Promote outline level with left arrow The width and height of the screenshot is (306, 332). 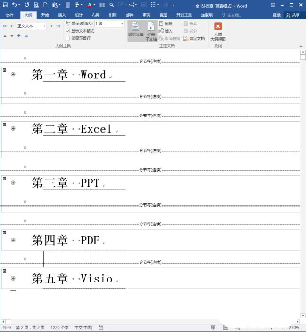pyautogui.click(x=12, y=26)
